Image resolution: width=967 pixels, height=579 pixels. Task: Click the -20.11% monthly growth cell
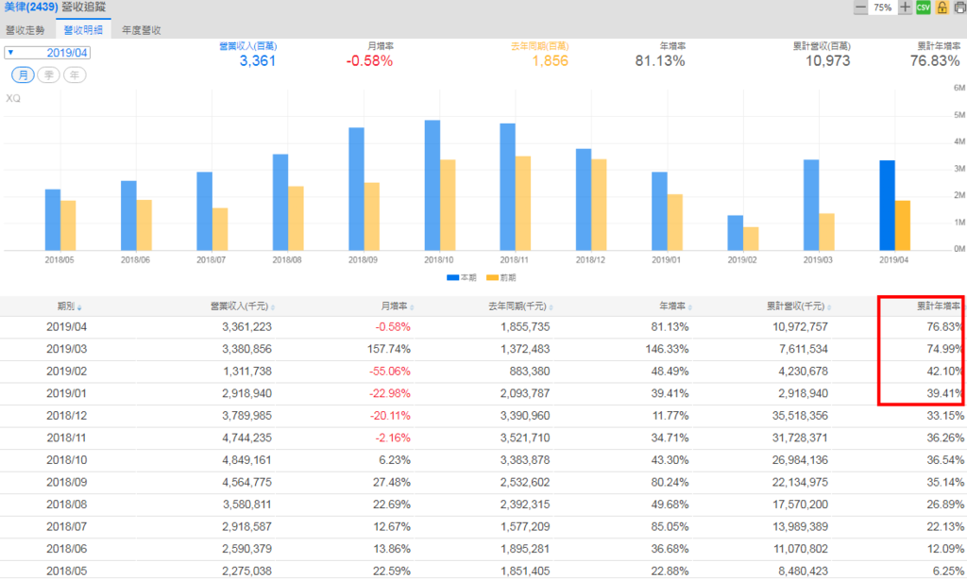390,416
